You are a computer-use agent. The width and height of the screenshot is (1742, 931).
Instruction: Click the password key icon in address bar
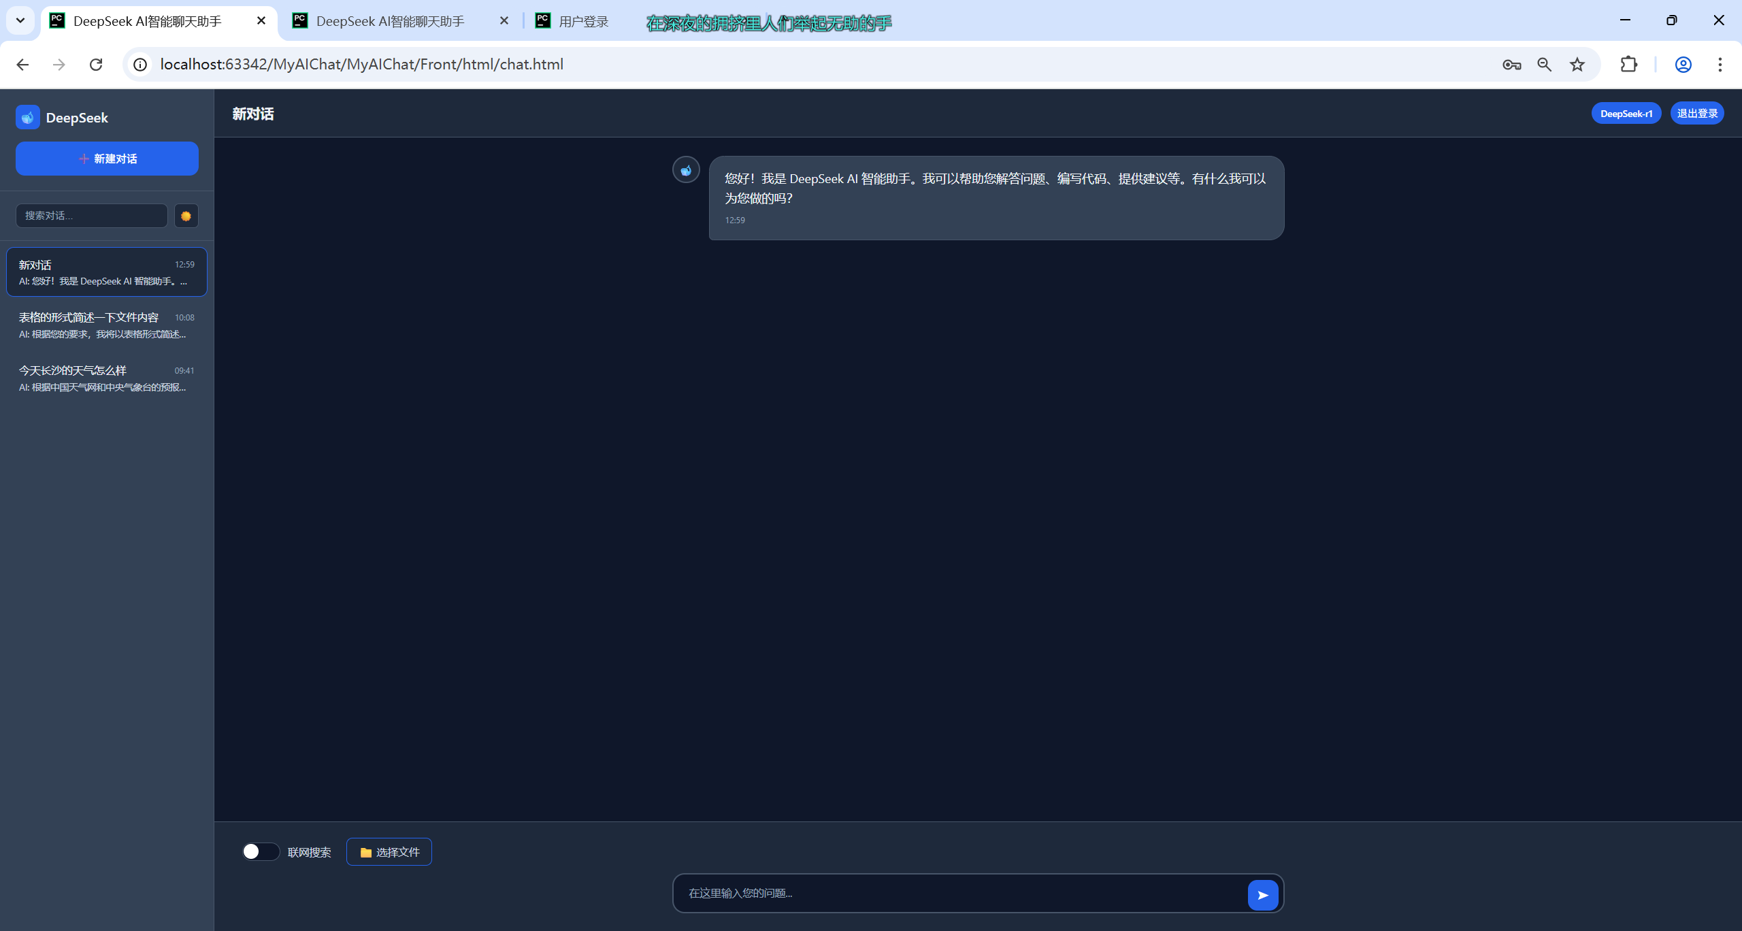pyautogui.click(x=1511, y=65)
